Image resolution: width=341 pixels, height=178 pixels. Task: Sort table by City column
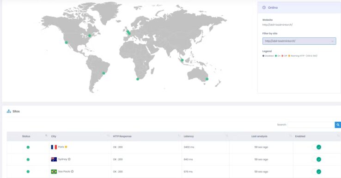coord(80,136)
